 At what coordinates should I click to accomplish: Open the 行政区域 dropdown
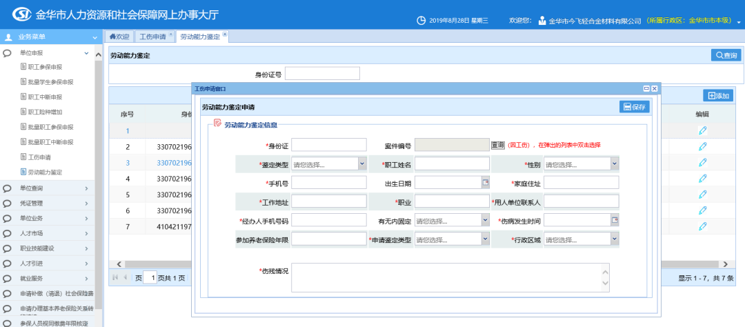(615, 239)
